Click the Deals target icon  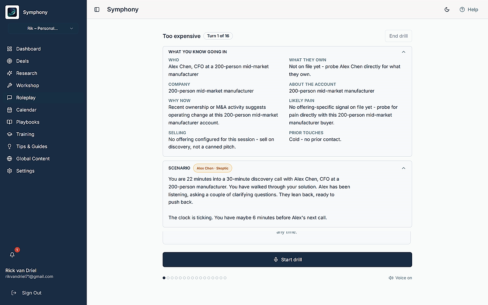(x=10, y=61)
